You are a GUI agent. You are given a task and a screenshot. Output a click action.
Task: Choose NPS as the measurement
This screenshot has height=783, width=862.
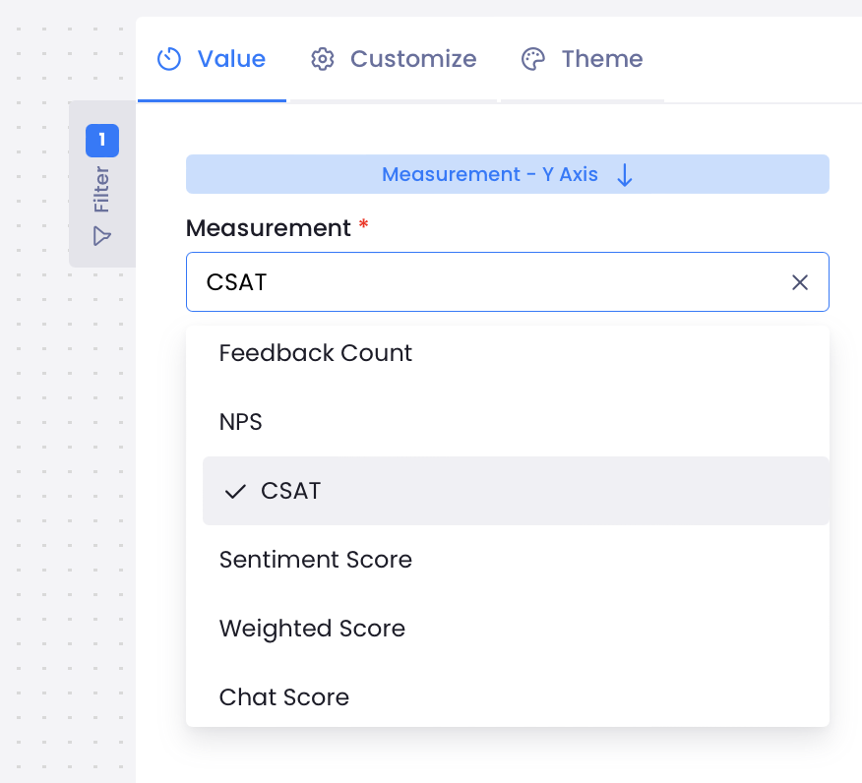click(241, 422)
